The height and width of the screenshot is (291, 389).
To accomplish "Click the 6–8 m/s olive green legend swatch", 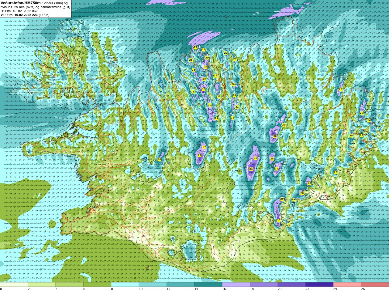I will (x=97, y=285).
